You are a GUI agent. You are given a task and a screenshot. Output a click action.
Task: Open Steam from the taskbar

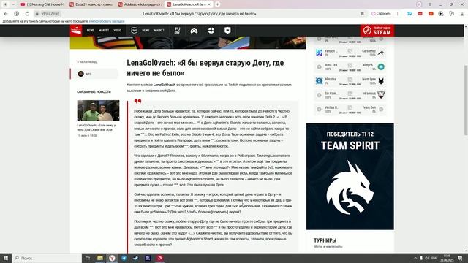point(136,258)
